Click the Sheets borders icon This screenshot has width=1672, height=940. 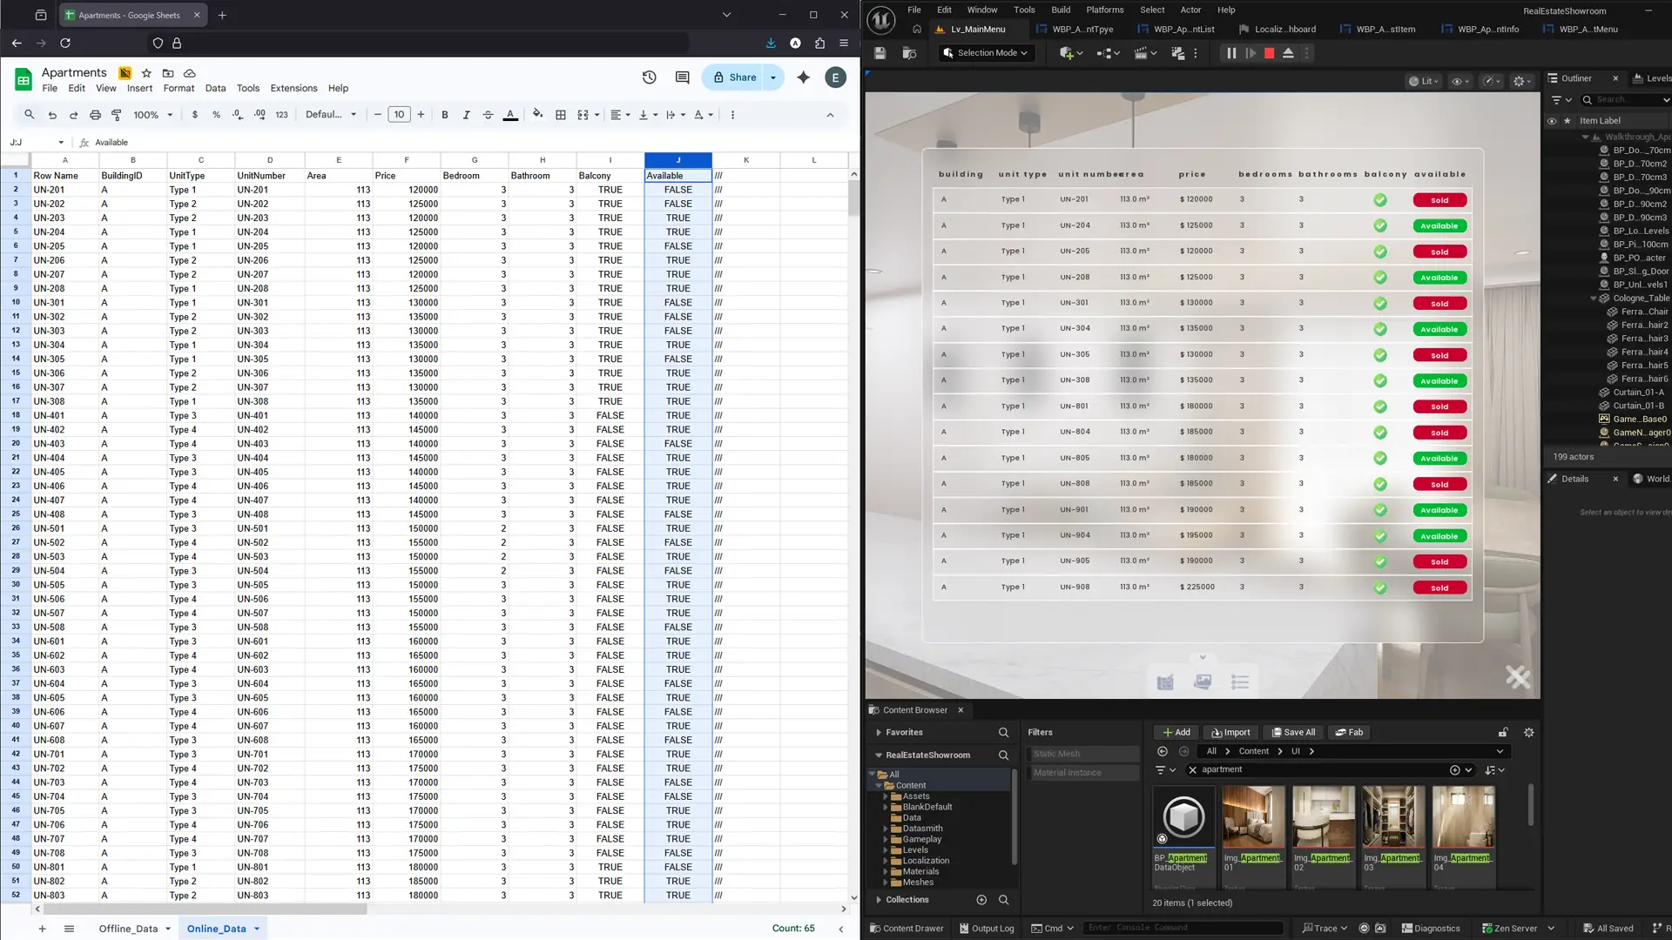(561, 115)
